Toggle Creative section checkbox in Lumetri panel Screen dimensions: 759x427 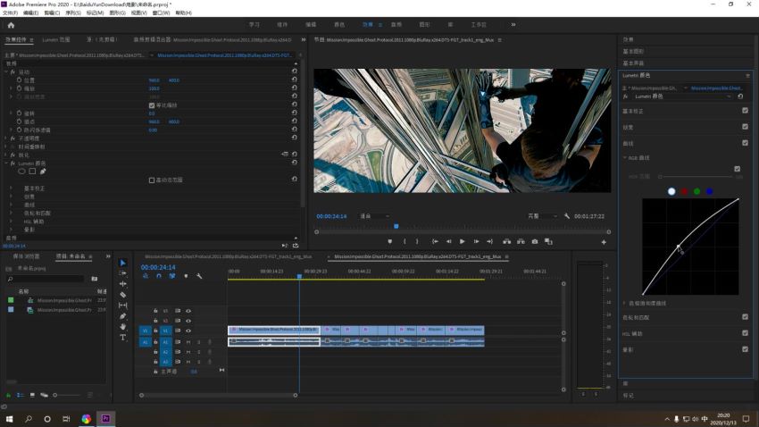745,127
